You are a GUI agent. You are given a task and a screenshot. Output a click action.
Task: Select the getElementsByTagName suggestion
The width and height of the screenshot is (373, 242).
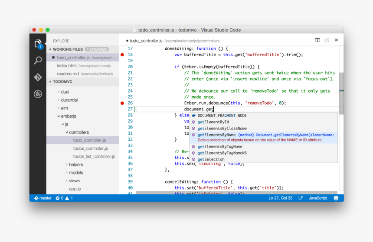tap(263, 146)
